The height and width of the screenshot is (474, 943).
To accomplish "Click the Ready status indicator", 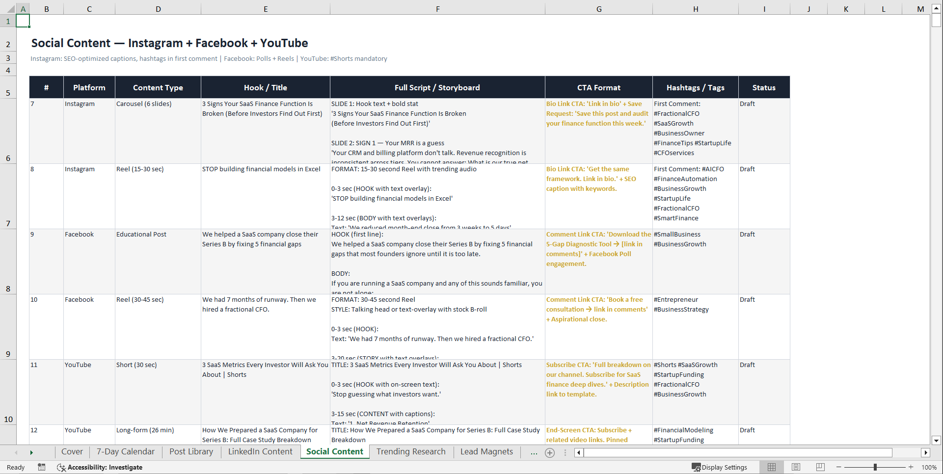I will [x=16, y=467].
